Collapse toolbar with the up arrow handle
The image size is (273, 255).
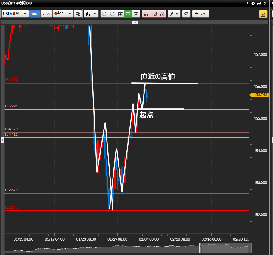click(135, 22)
